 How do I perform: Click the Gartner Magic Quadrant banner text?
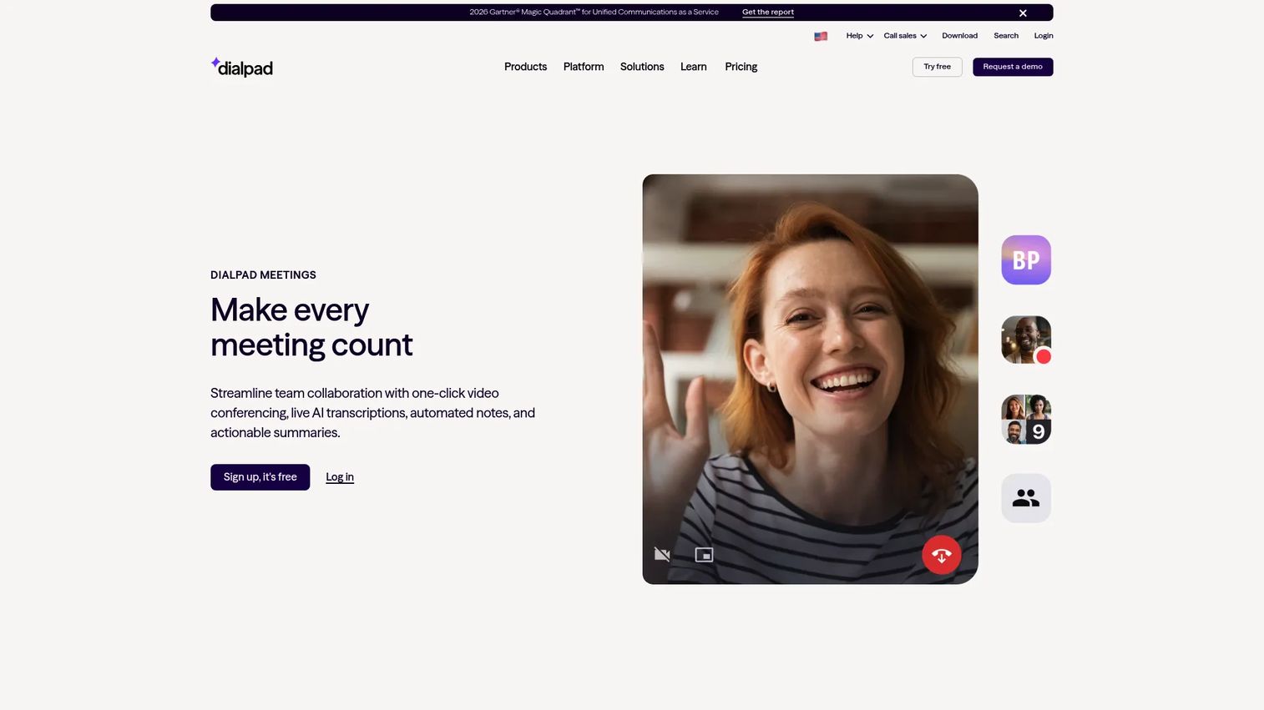pyautogui.click(x=594, y=13)
